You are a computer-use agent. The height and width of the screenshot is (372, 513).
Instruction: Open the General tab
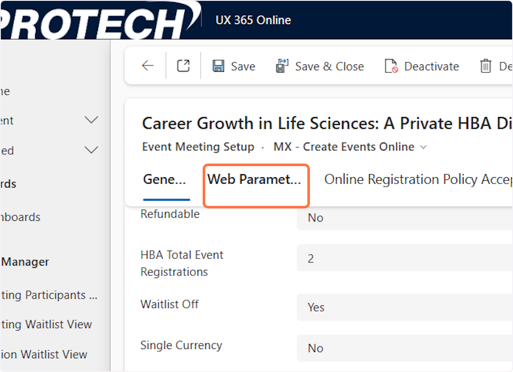pyautogui.click(x=165, y=180)
